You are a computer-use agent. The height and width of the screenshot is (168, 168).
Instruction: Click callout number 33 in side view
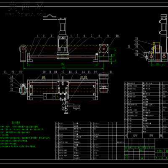(x=136, y=39)
